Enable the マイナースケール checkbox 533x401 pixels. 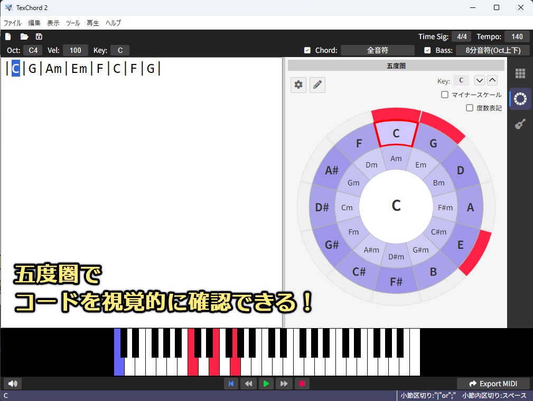(x=444, y=95)
